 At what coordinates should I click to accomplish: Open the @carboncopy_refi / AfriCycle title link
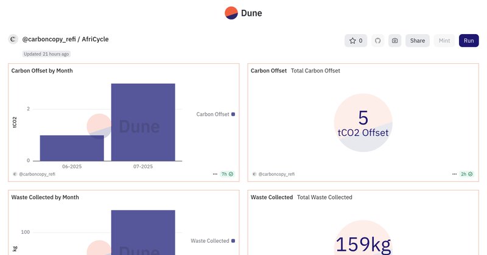pyautogui.click(x=66, y=40)
